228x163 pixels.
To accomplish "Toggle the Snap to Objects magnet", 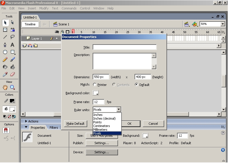I will coord(6,130).
